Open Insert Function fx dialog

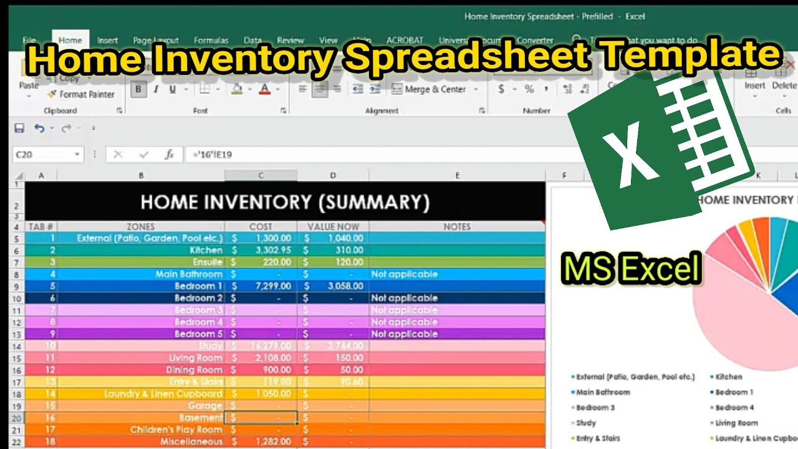click(x=169, y=154)
